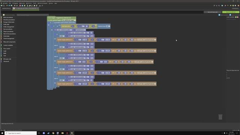
Task: Open mutator gear on the Get block if
Action: coord(52,26)
